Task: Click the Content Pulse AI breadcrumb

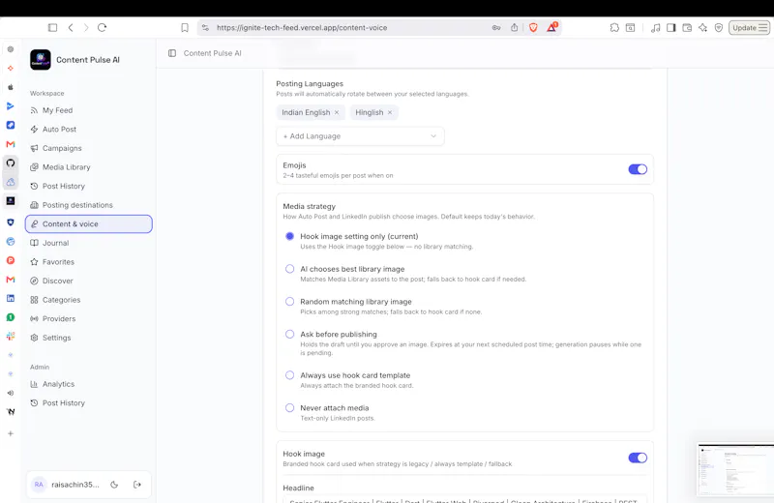Action: pyautogui.click(x=212, y=53)
